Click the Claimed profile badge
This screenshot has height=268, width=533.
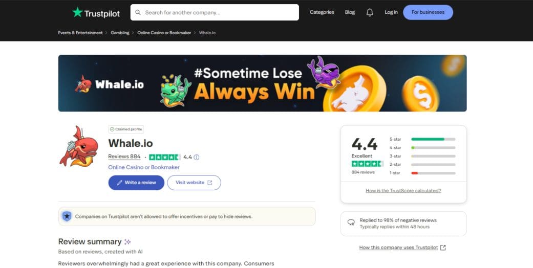click(126, 129)
